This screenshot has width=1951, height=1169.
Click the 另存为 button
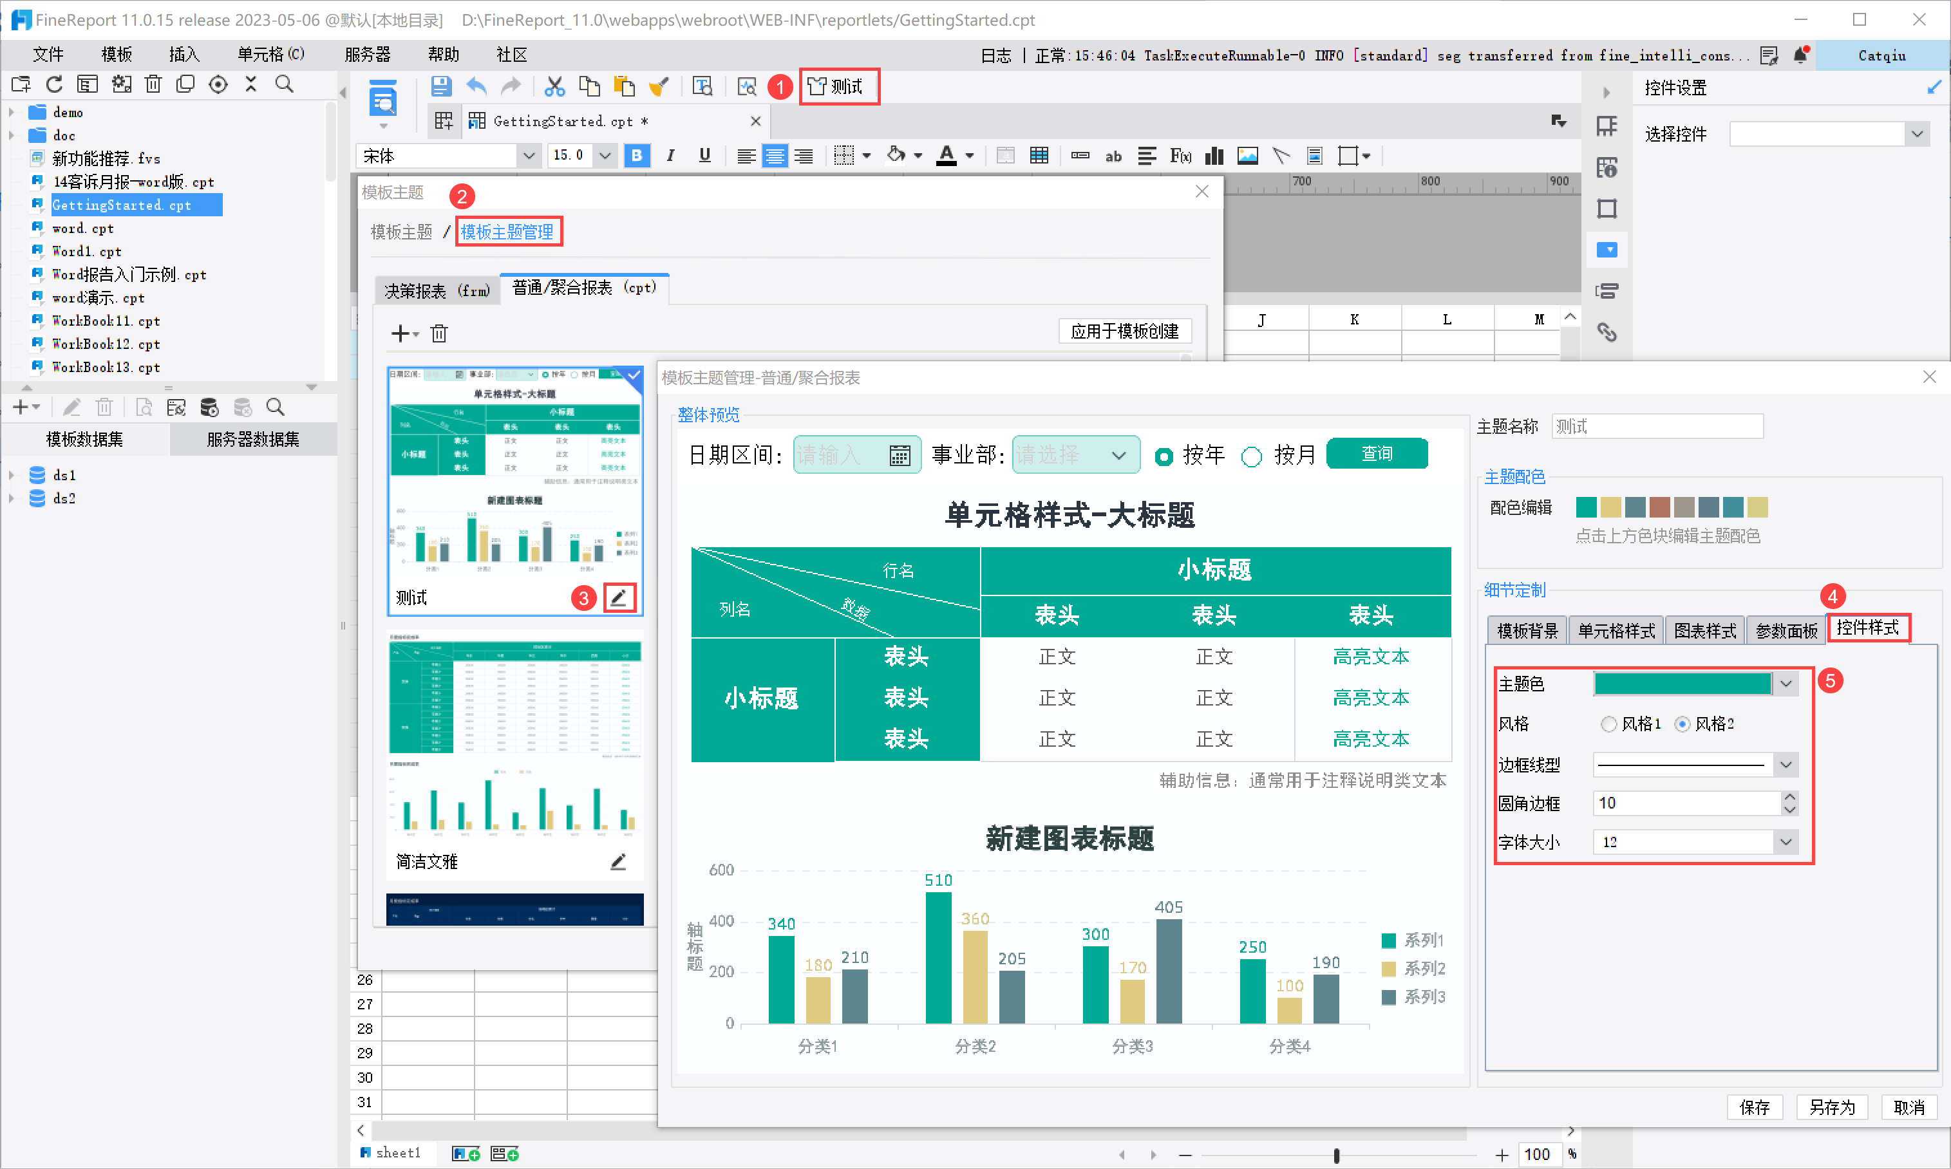pos(1831,1107)
